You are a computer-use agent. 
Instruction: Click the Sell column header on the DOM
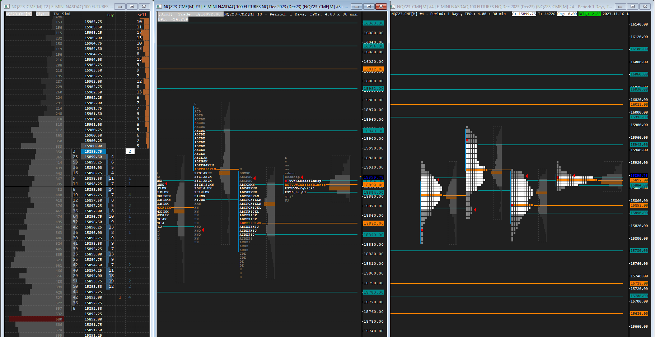[x=142, y=15]
